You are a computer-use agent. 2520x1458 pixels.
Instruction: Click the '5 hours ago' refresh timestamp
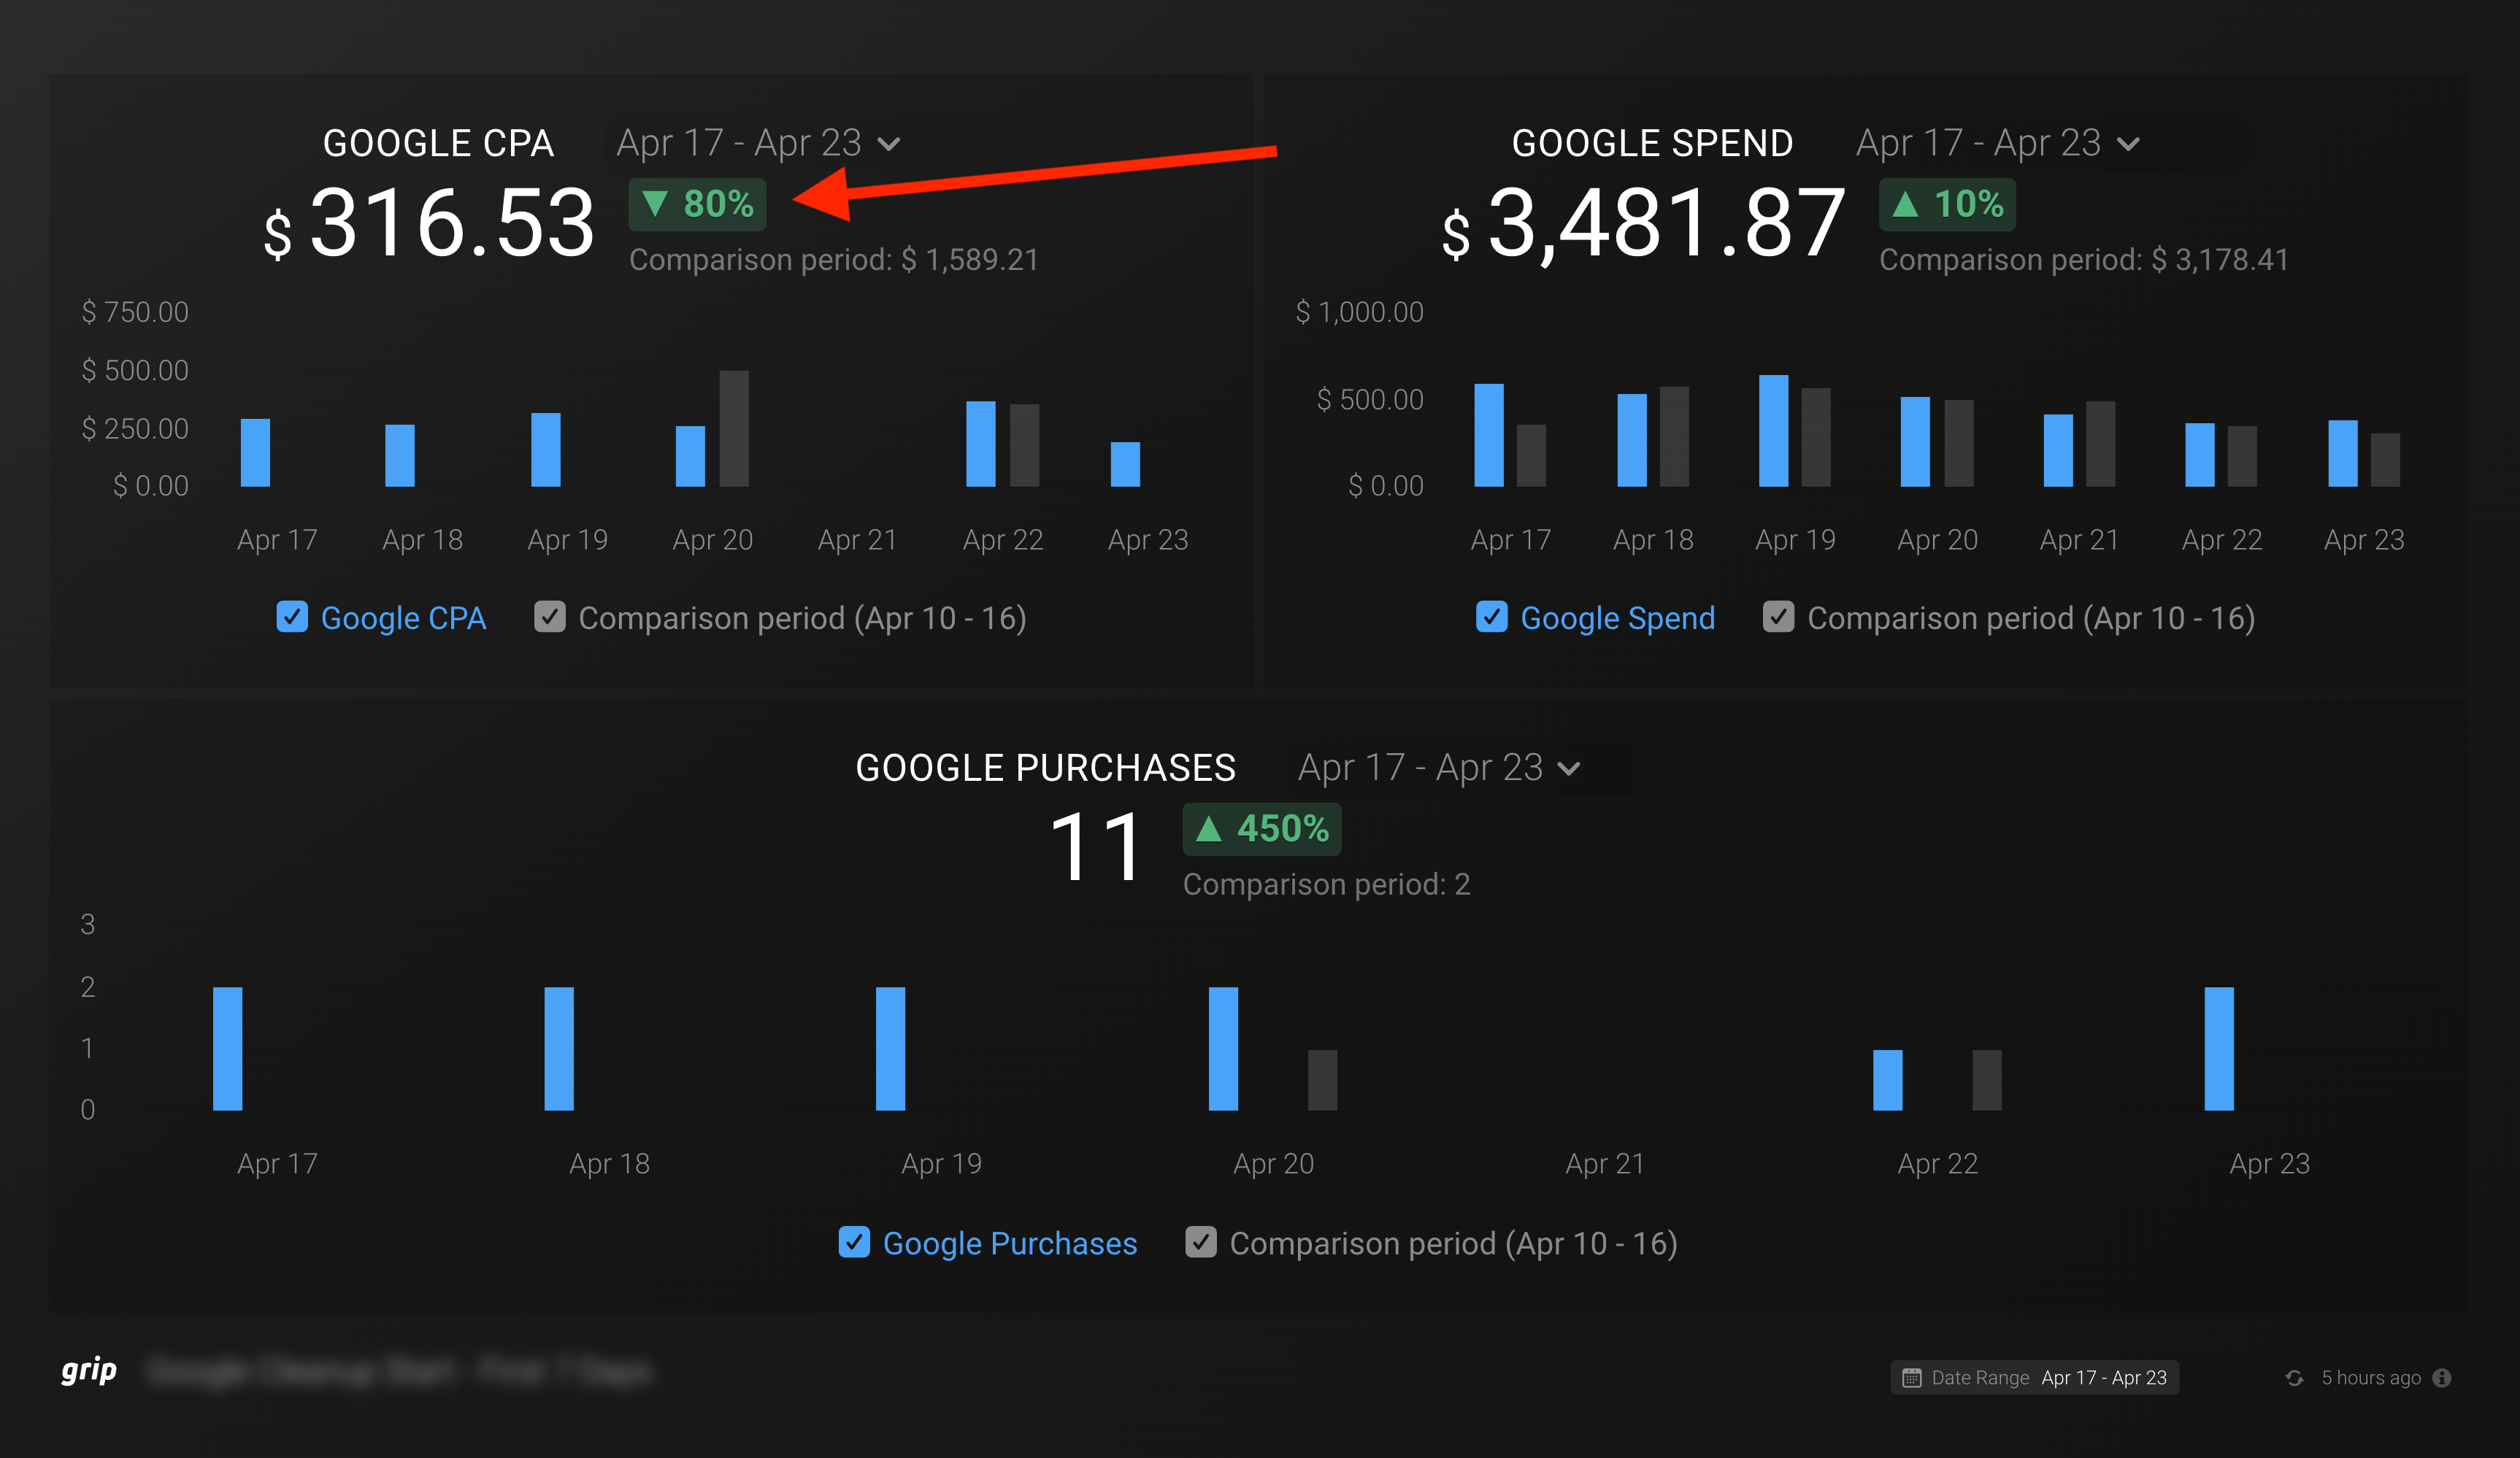2371,1378
